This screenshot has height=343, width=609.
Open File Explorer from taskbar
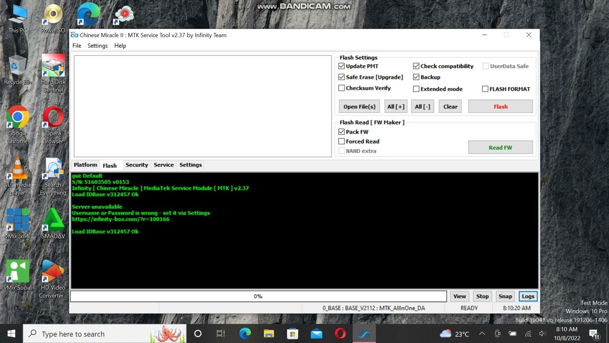coord(269,333)
